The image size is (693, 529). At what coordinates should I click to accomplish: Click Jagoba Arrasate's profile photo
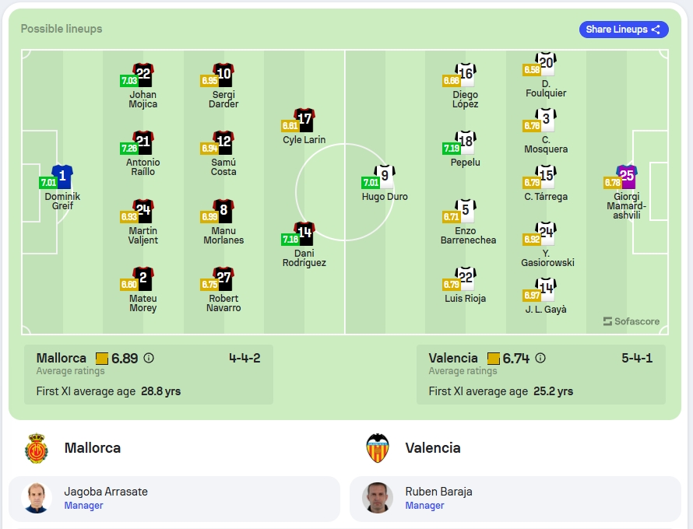[x=37, y=498]
